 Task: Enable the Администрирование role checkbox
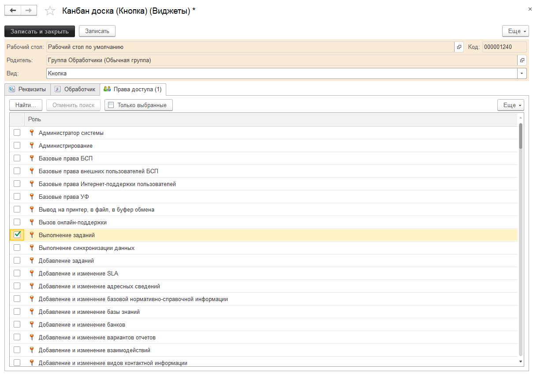(17, 145)
